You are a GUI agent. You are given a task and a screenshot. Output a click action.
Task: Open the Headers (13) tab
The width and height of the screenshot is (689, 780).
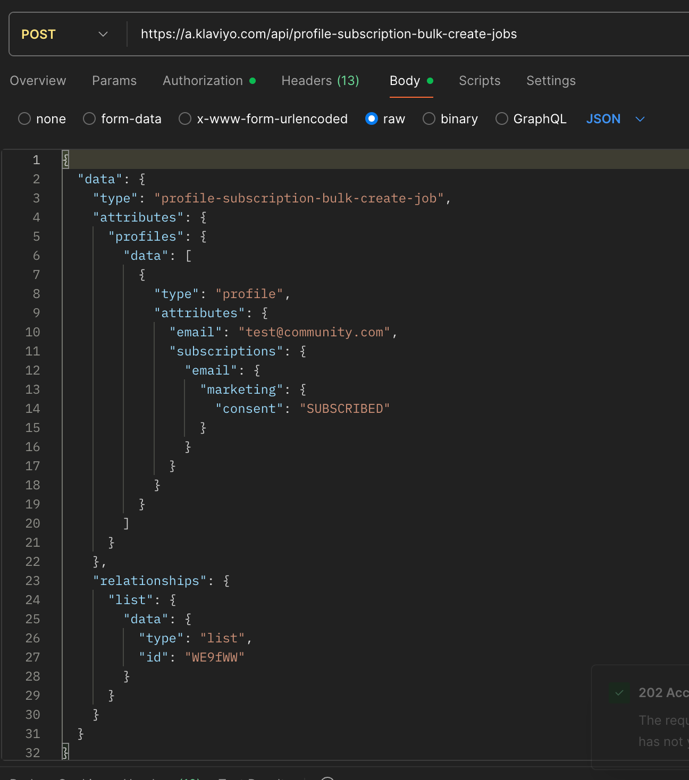tap(320, 81)
